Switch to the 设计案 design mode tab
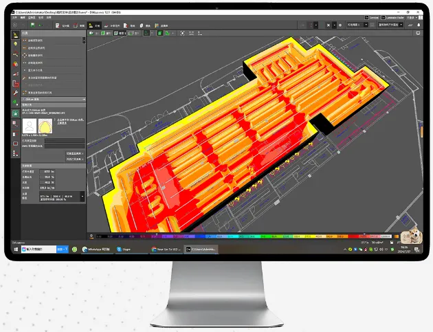433x332 pixels. click(x=63, y=25)
